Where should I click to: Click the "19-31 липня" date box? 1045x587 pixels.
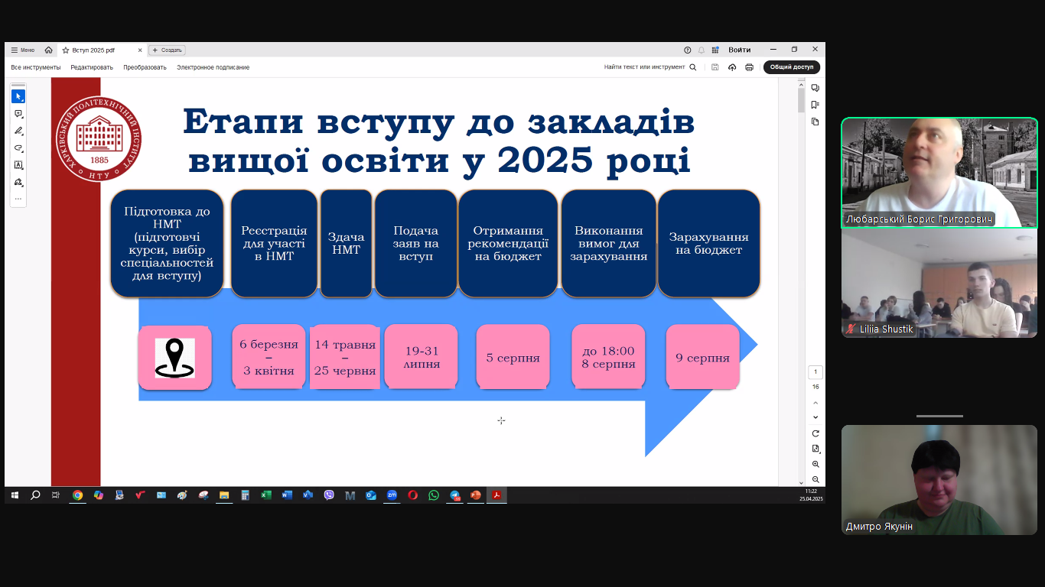click(x=422, y=357)
